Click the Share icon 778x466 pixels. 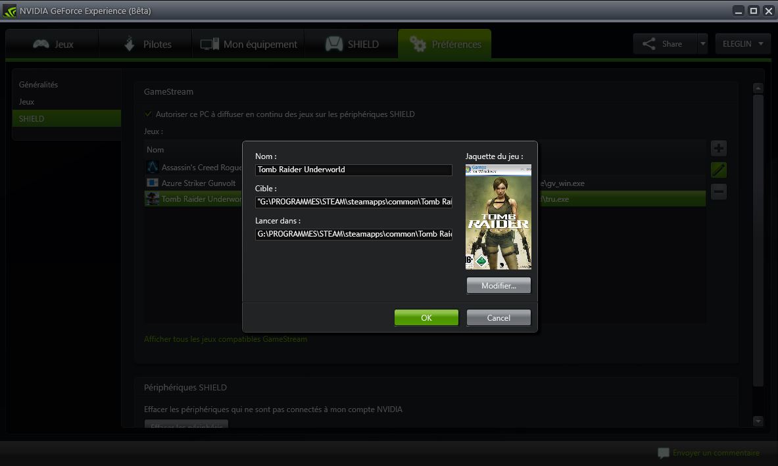(x=650, y=43)
